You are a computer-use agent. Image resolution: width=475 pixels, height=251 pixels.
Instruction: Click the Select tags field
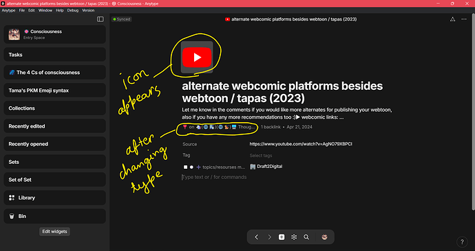point(261,156)
